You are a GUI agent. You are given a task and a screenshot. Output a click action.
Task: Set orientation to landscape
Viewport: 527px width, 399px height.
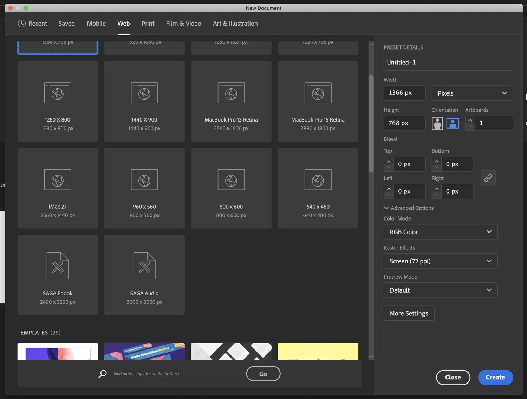coord(453,123)
